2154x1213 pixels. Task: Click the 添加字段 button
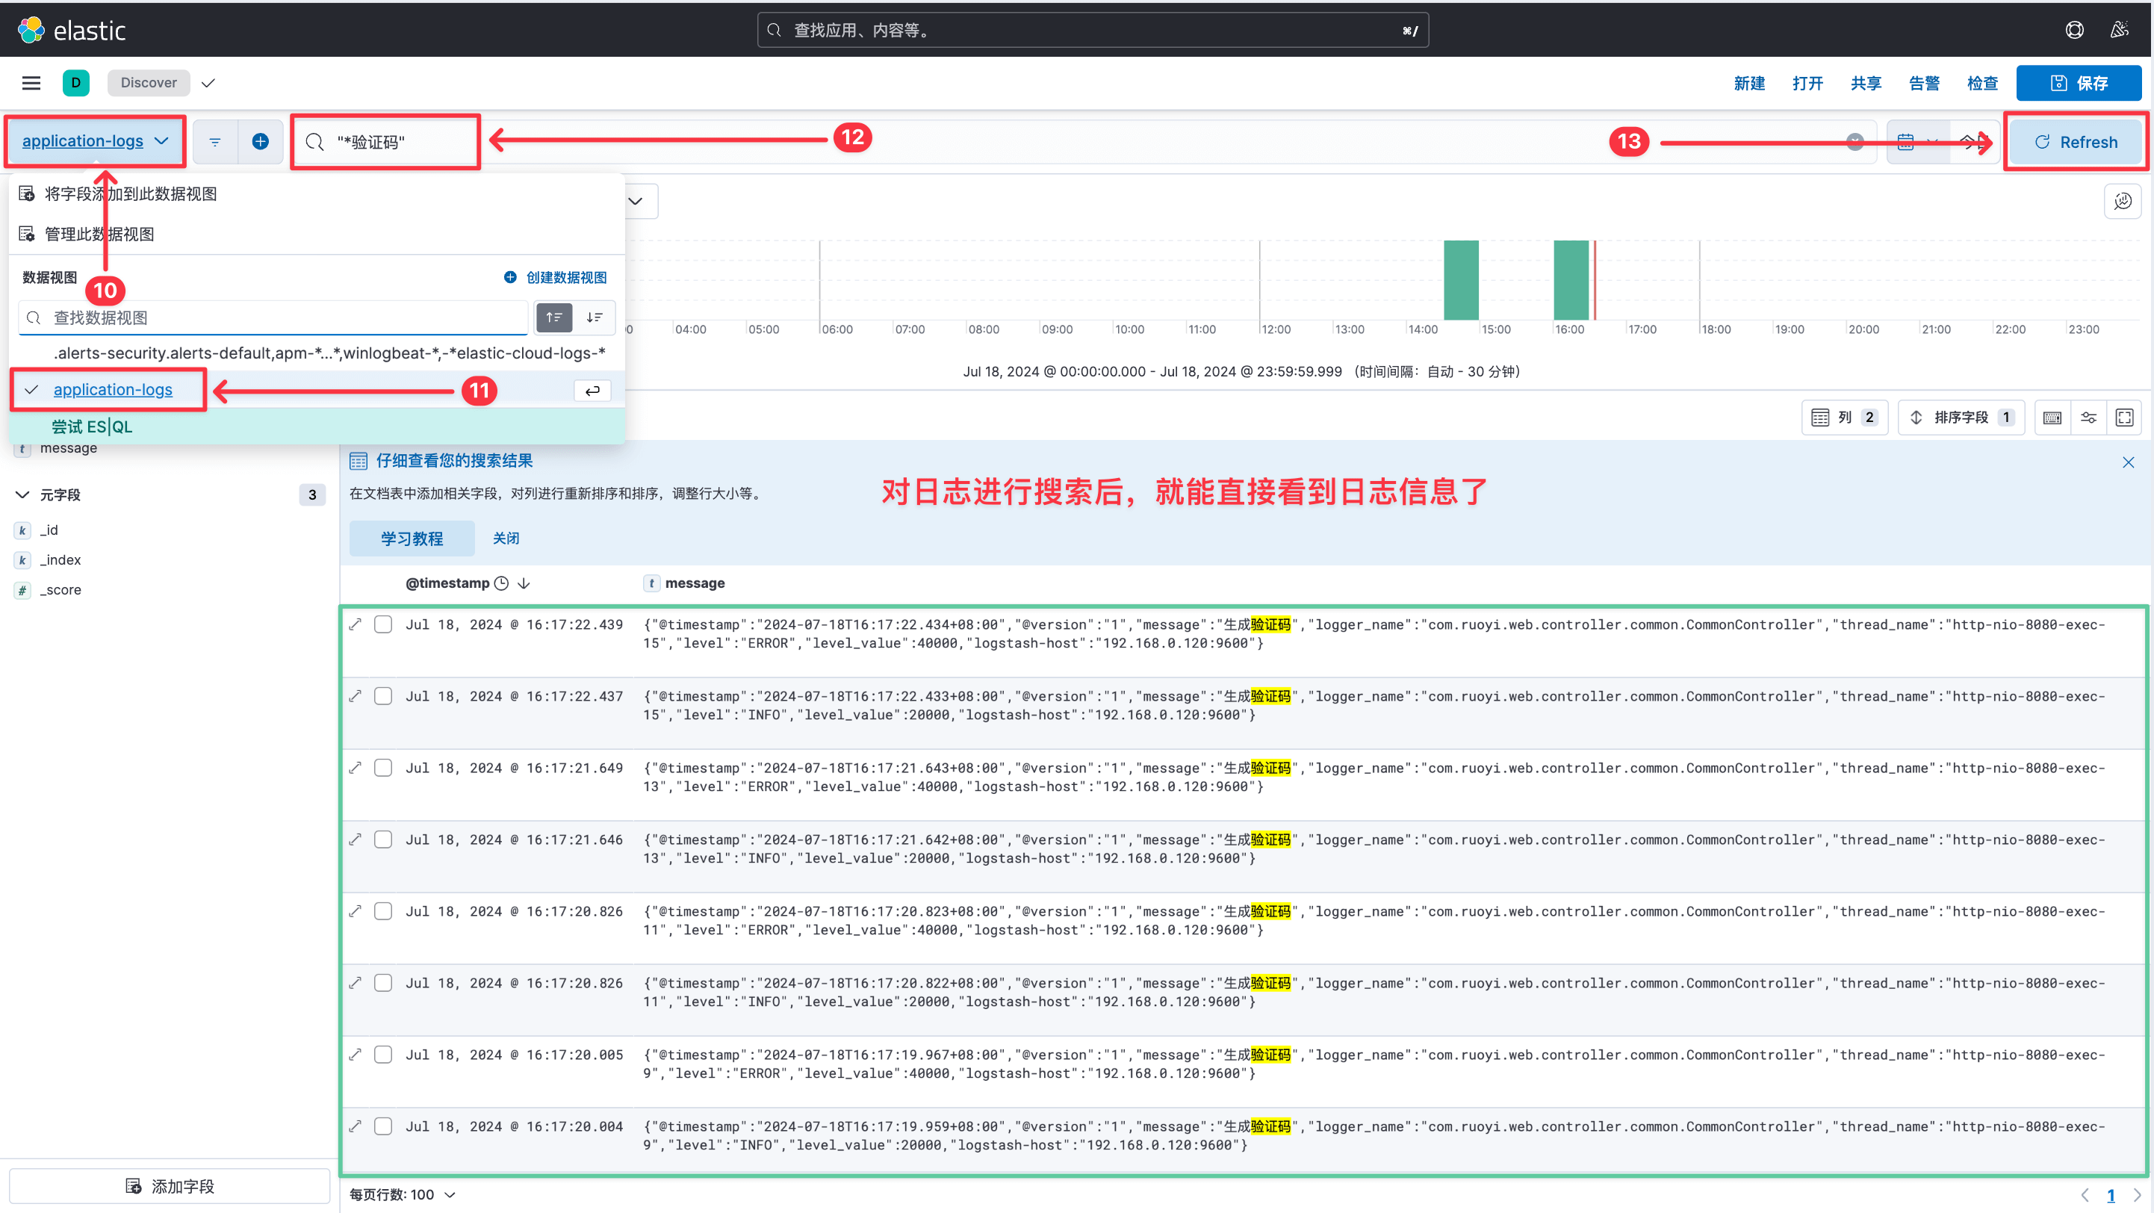click(x=170, y=1186)
